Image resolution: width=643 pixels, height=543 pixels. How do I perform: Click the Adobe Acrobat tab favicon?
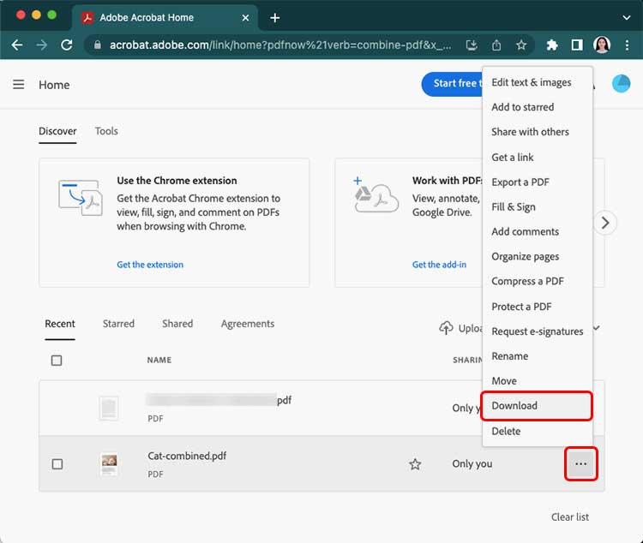(x=87, y=18)
